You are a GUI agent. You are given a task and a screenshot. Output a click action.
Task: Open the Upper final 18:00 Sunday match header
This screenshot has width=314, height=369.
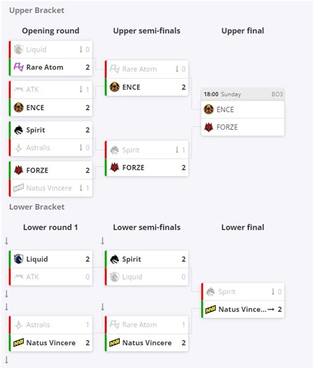coord(243,94)
